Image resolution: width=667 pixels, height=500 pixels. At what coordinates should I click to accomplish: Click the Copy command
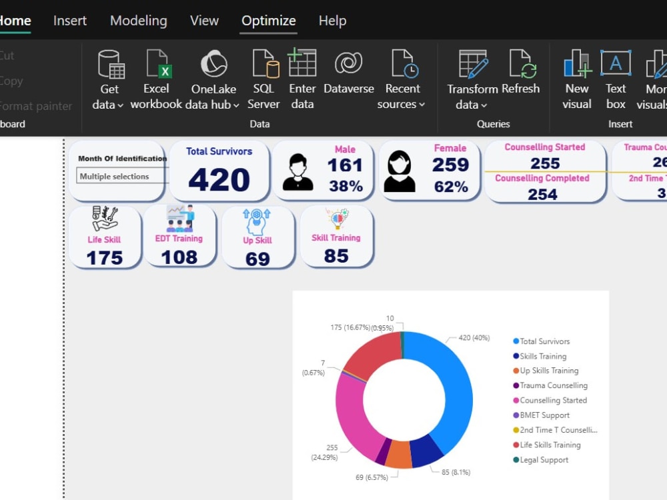click(x=11, y=81)
